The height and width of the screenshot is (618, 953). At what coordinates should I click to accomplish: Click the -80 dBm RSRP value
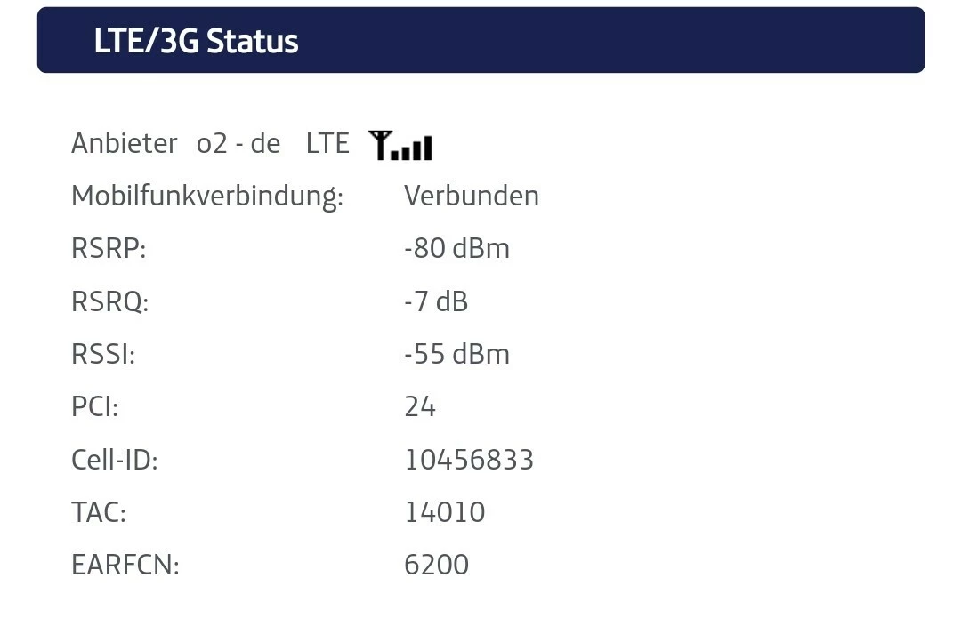pos(457,249)
